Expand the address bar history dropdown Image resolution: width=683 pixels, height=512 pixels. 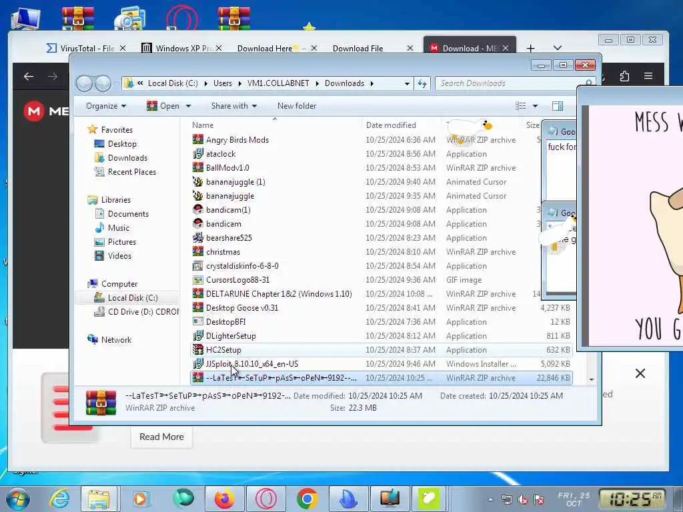pos(407,83)
